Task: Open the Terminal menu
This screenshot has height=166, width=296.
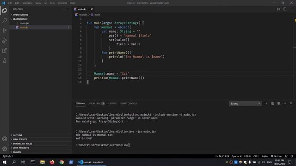Action: click(62, 3)
